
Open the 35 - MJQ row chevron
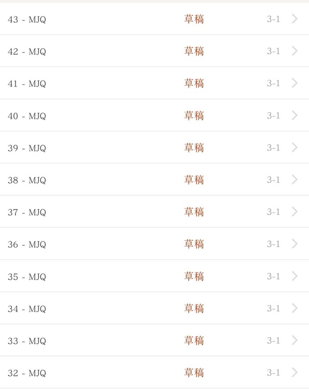click(295, 276)
